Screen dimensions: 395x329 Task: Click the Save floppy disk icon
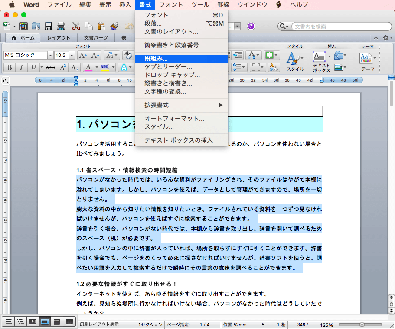(49, 26)
